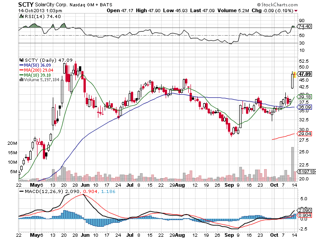Click the May label under the price panel
The image size is (316, 239).
(x=35, y=185)
